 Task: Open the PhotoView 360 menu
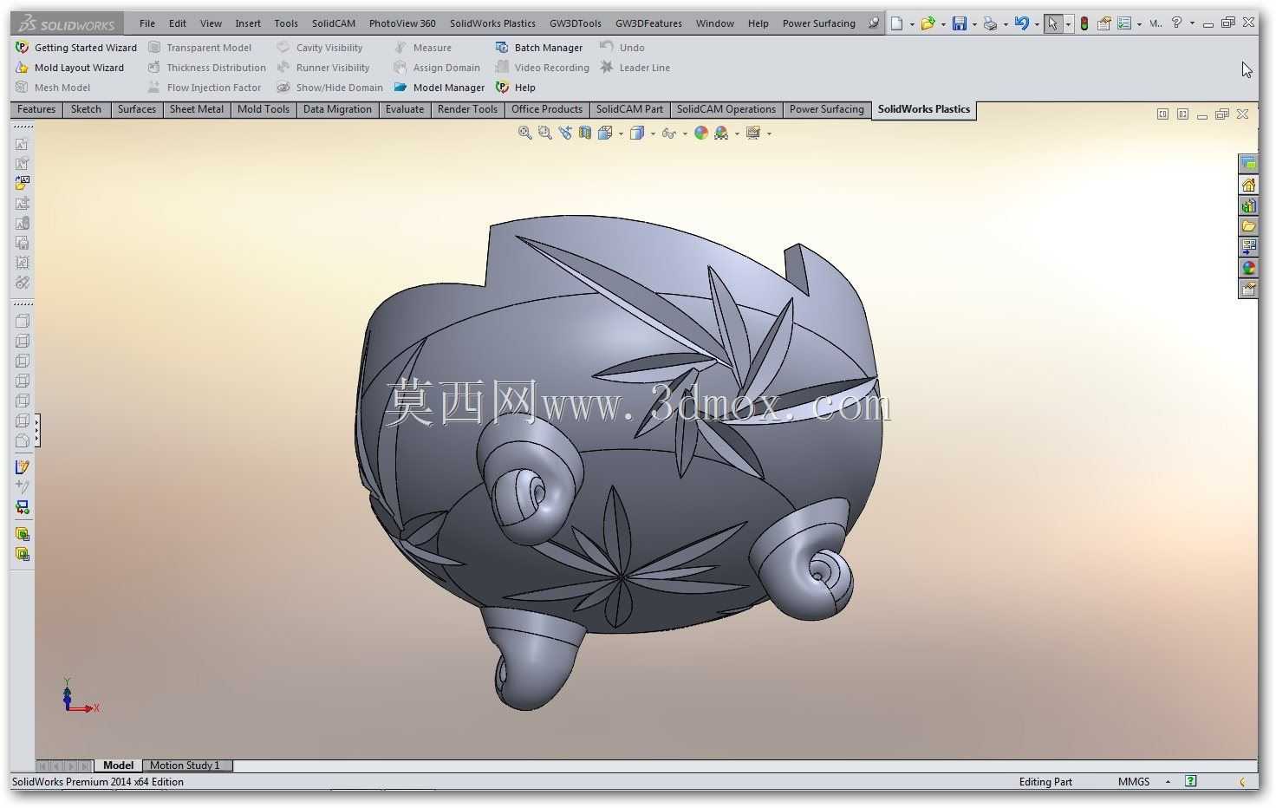pyautogui.click(x=402, y=23)
